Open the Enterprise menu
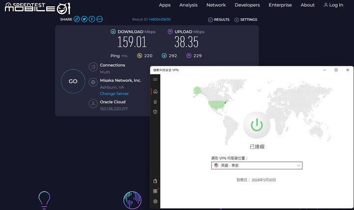Screen dimensions: 354x210 pyautogui.click(x=280, y=5)
